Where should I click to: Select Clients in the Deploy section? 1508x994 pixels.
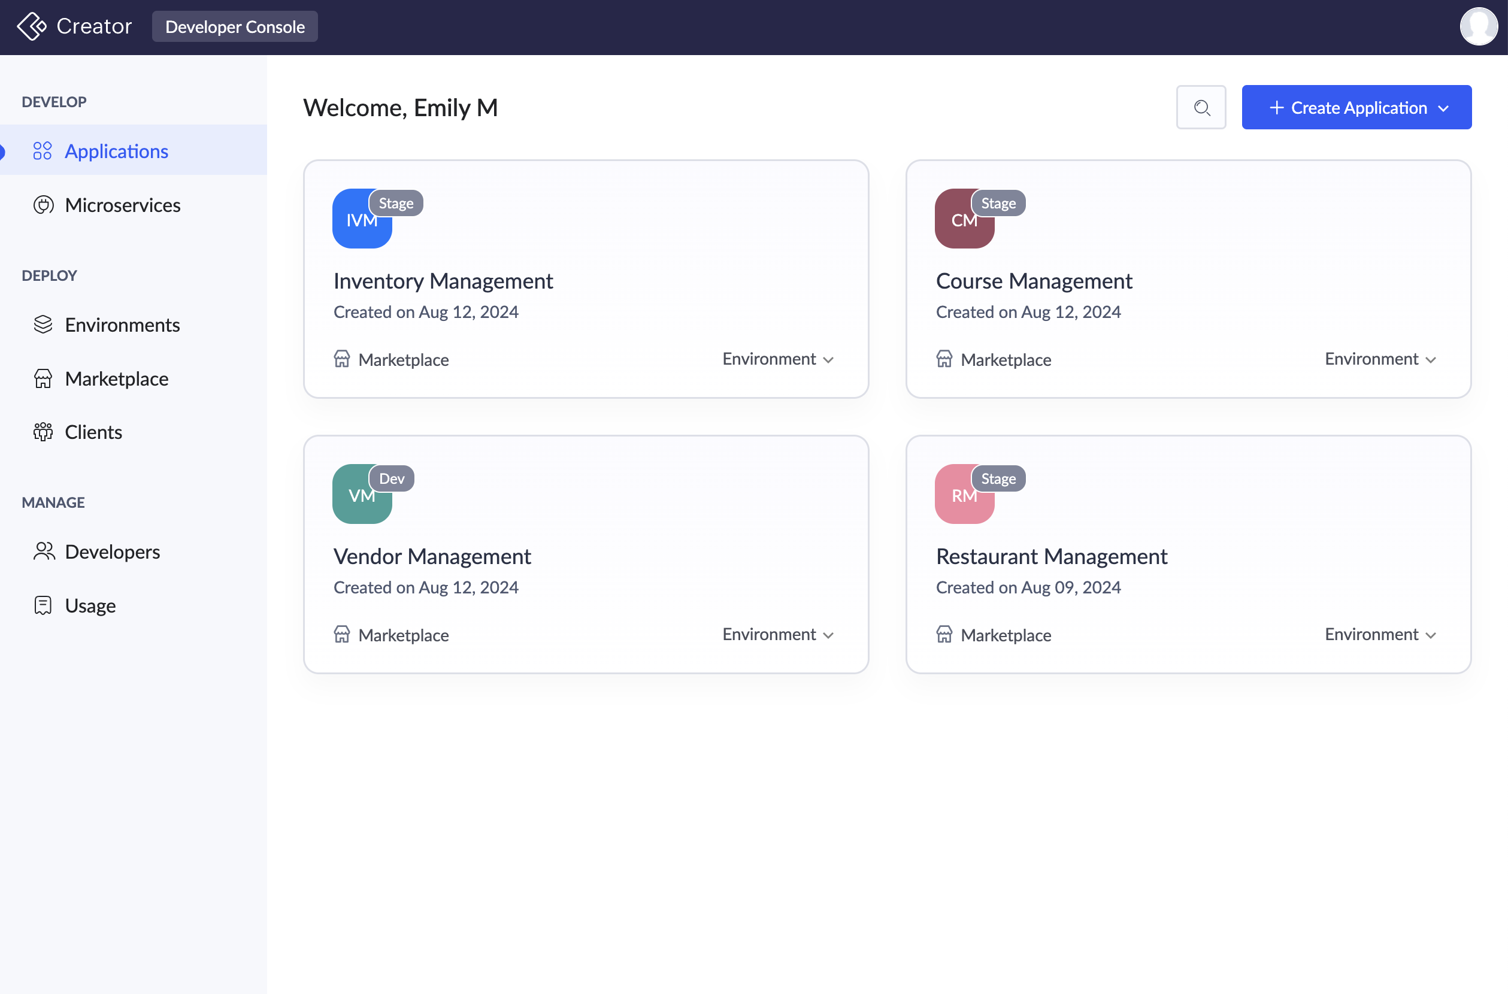pos(93,432)
